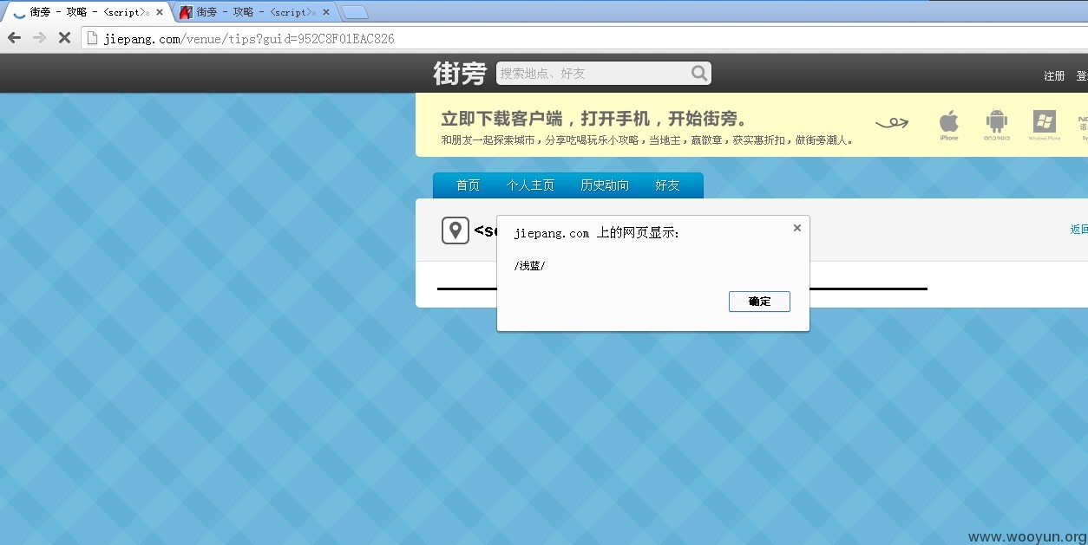Click the location pin venue icon
The width and height of the screenshot is (1088, 545).
tap(456, 230)
